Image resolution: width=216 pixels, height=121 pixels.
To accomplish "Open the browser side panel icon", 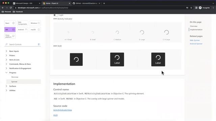I will pos(196,8).
